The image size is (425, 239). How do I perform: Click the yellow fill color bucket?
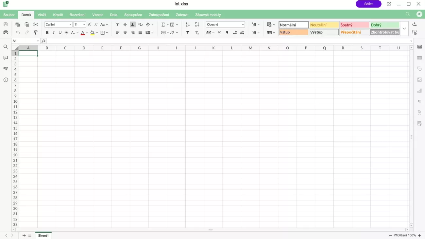pyautogui.click(x=93, y=33)
